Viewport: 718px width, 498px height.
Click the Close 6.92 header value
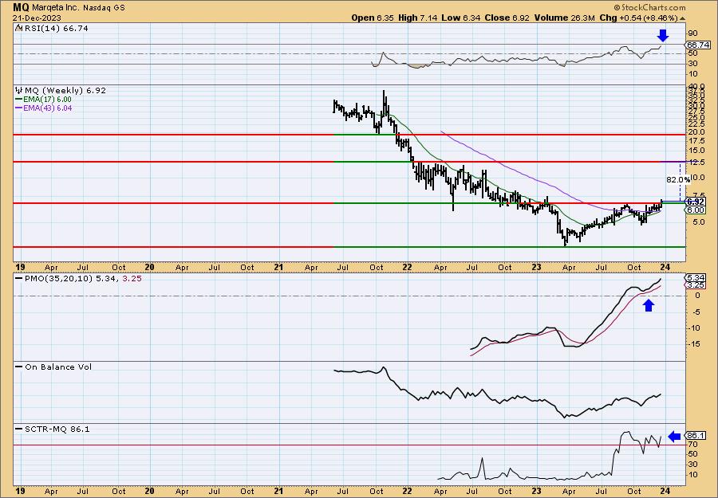point(507,18)
